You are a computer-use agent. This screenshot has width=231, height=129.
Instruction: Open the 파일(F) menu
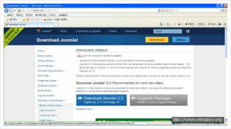[x=10, y=15]
